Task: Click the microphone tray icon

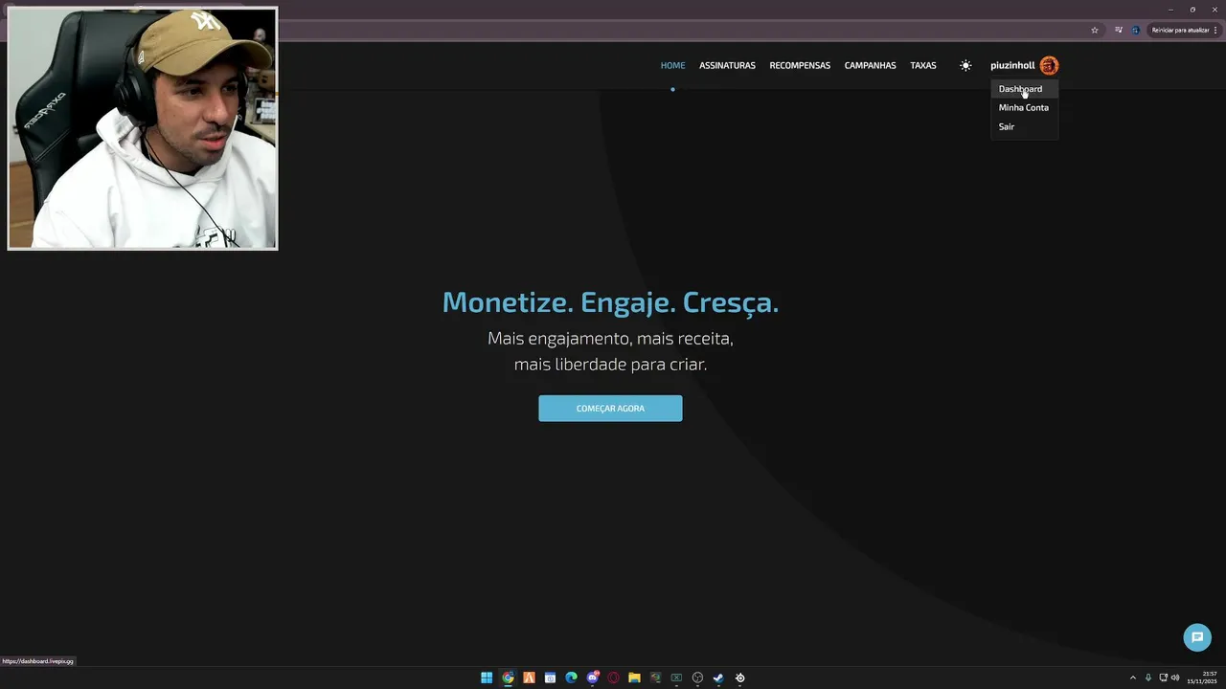Action: coord(1148,678)
